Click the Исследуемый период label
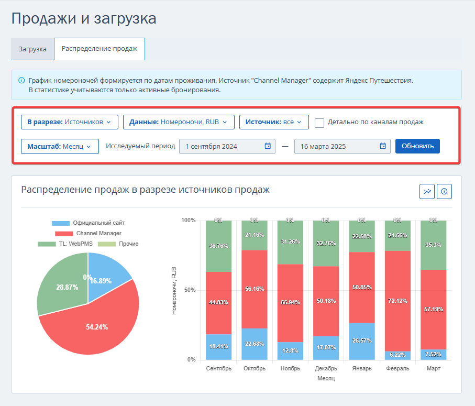 click(x=140, y=146)
